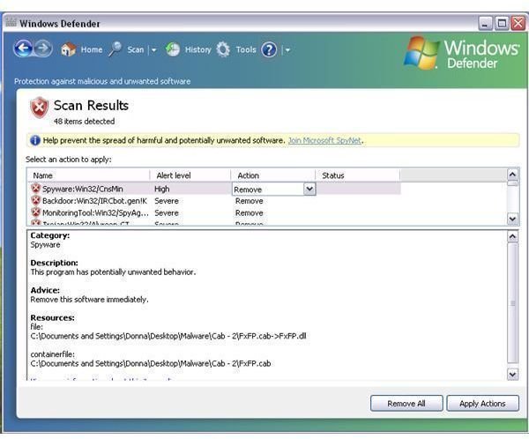The width and height of the screenshot is (529, 439).
Task: Click the Severe level for Backdoor:Win32/IRCbot.gen!K
Action: pyautogui.click(x=167, y=201)
